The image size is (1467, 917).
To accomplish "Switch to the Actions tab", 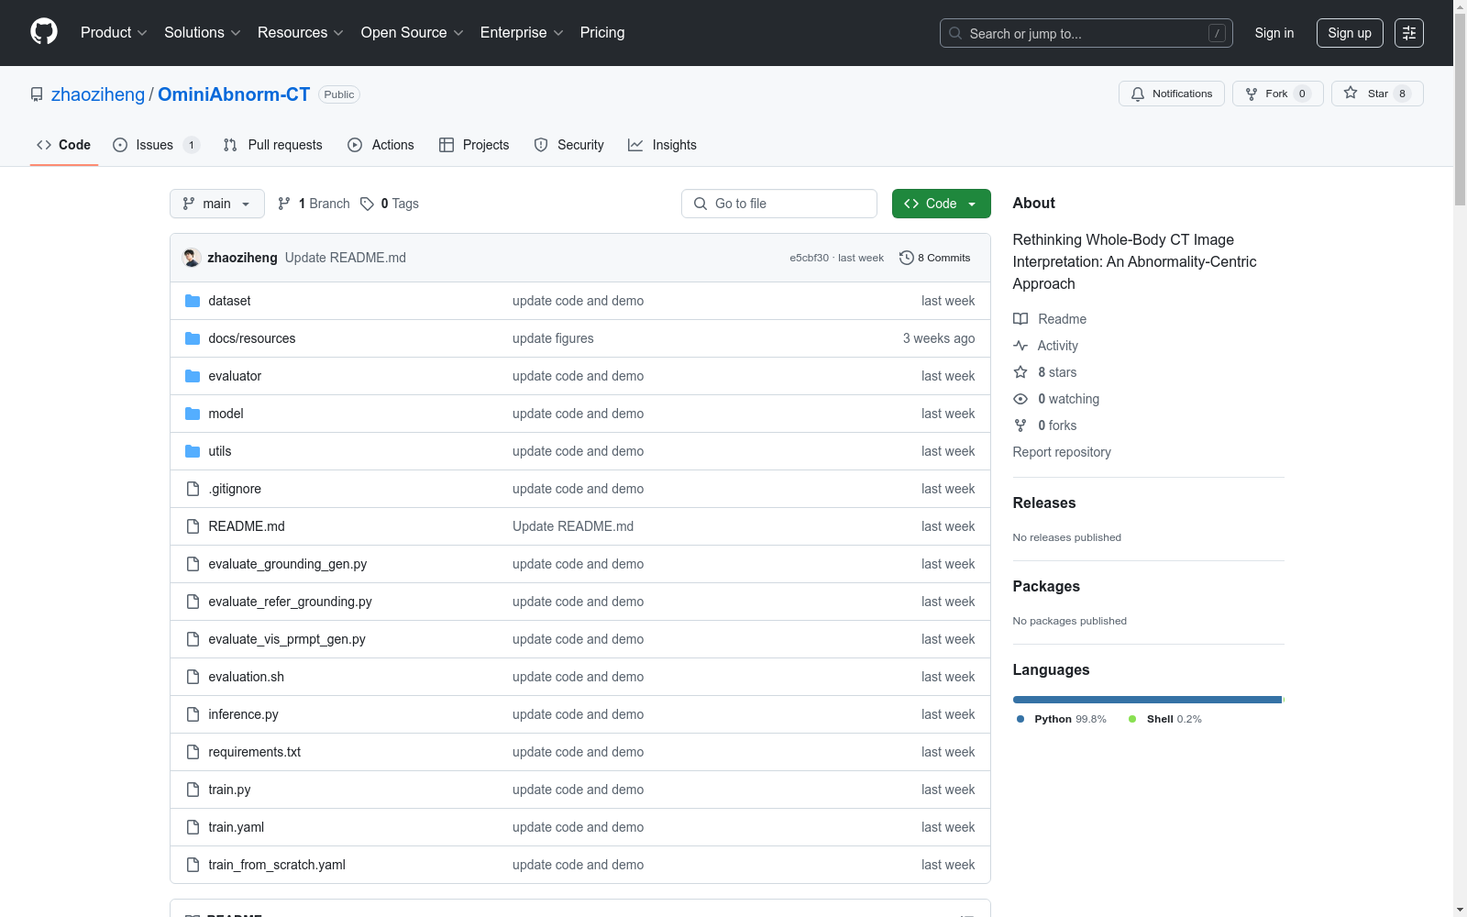I will point(381,145).
